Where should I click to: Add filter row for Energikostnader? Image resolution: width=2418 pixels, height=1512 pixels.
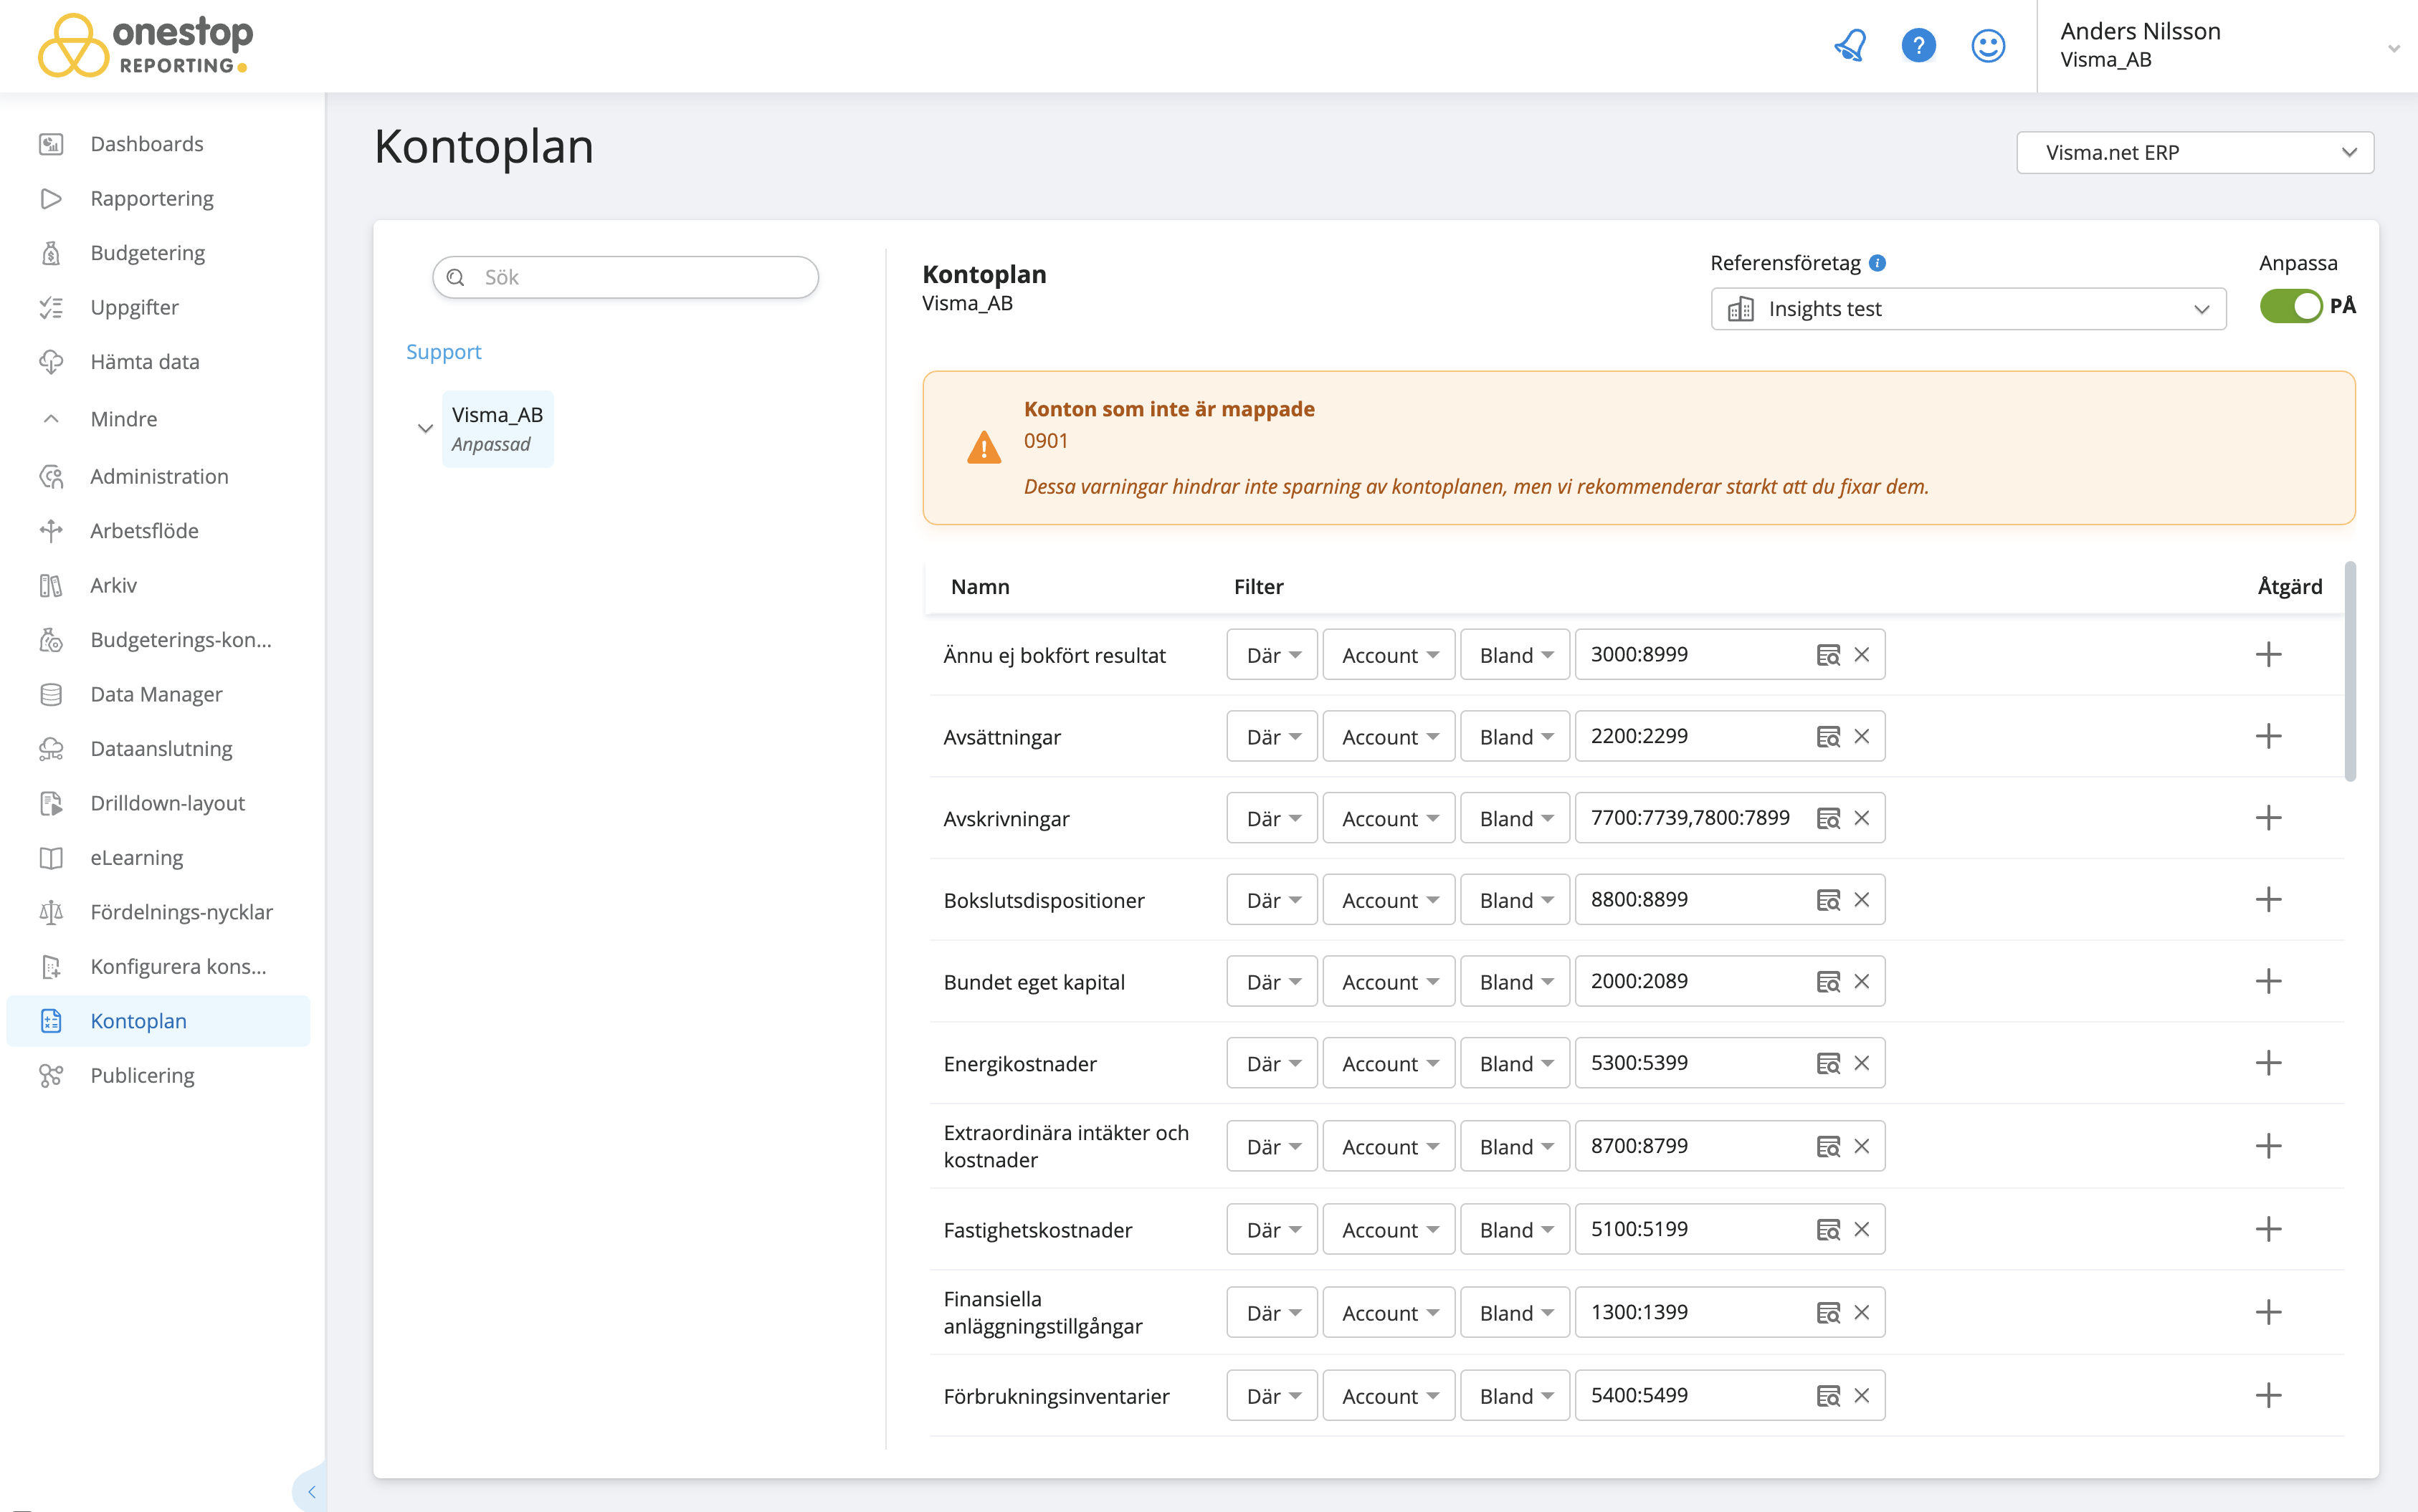click(2268, 1063)
